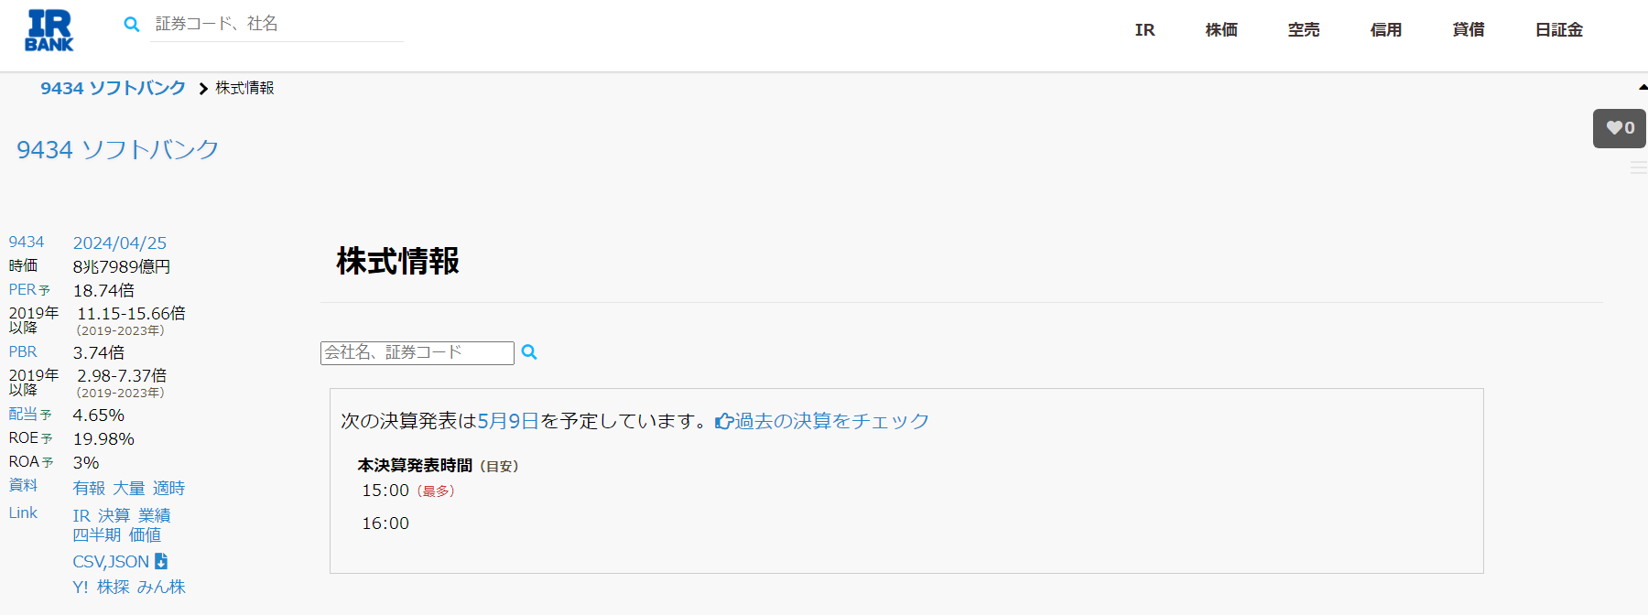Image resolution: width=1648 pixels, height=615 pixels.
Task: Open the 株価 menu item
Action: [x=1221, y=30]
